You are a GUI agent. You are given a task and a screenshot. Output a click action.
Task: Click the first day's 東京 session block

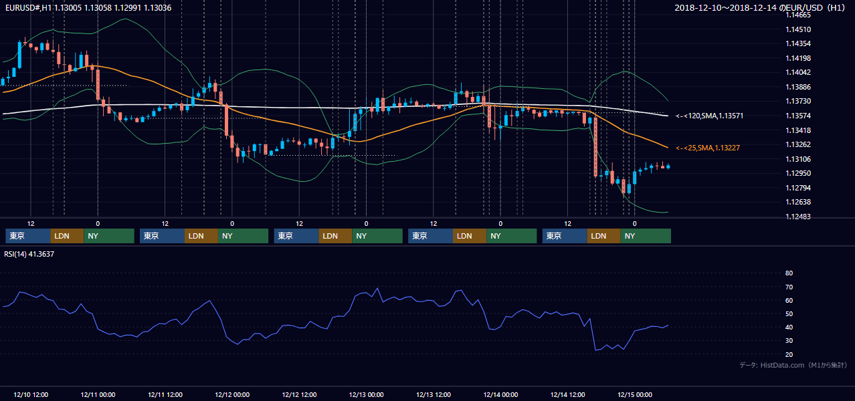tap(28, 236)
